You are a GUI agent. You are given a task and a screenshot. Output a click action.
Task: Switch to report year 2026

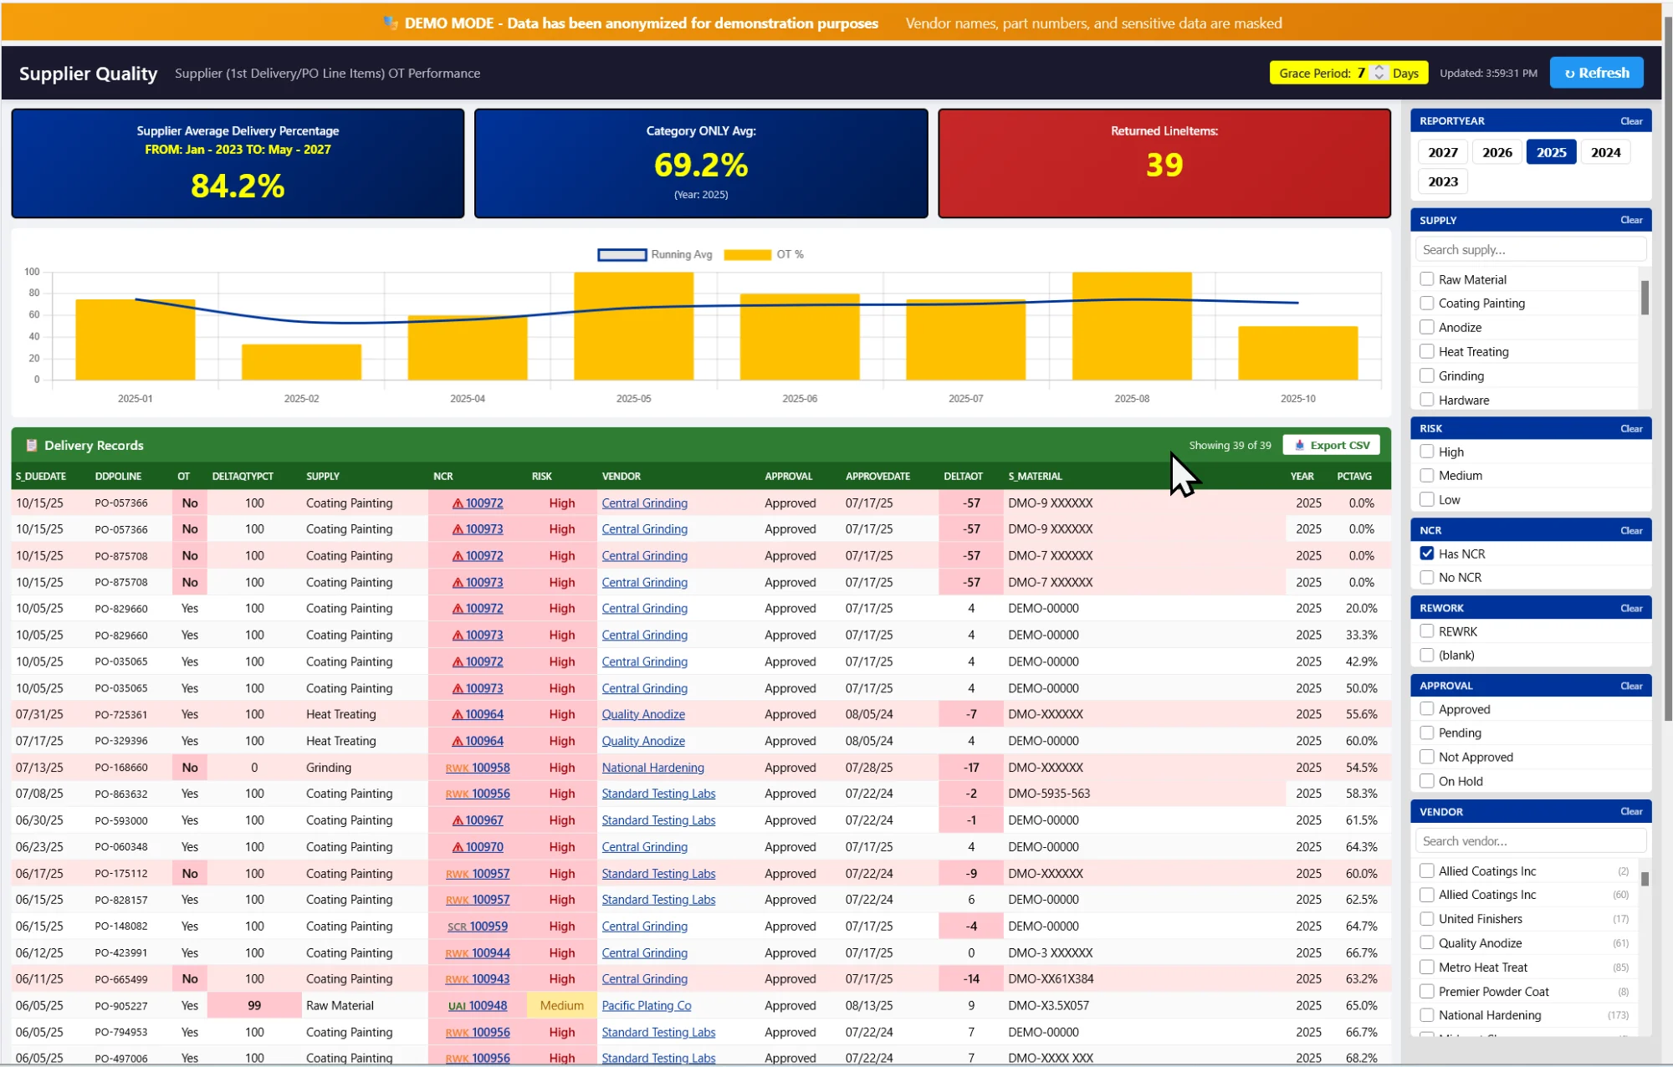(1496, 152)
